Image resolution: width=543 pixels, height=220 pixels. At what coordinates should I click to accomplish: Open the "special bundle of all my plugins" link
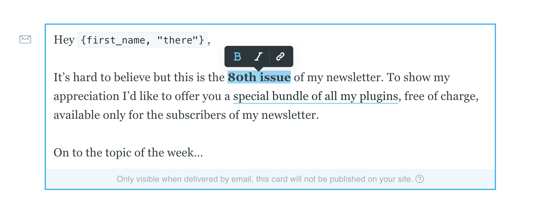click(316, 96)
